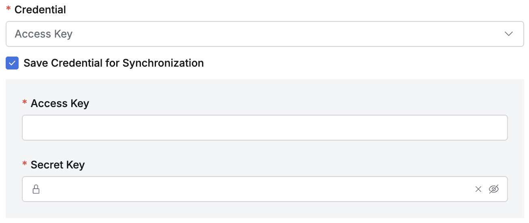Click the 'Credential' field label
The width and height of the screenshot is (529, 223).
(x=40, y=10)
